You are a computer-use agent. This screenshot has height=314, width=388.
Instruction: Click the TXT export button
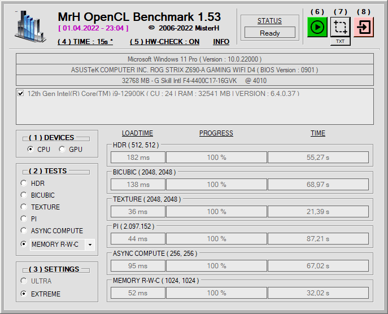coord(340,41)
